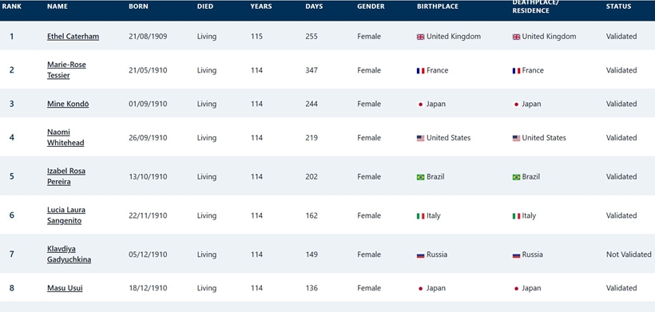Click the United Kingdom flag in Birthplace column
This screenshot has height=312, width=655.
[x=420, y=37]
